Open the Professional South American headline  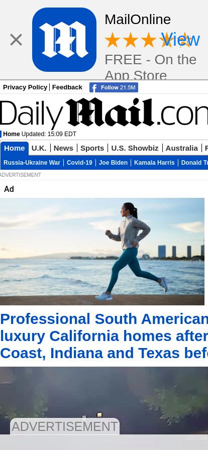104,336
